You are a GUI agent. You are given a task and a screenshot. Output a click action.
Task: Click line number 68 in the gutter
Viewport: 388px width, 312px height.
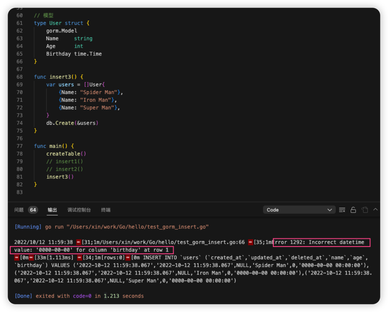pyautogui.click(x=20, y=77)
